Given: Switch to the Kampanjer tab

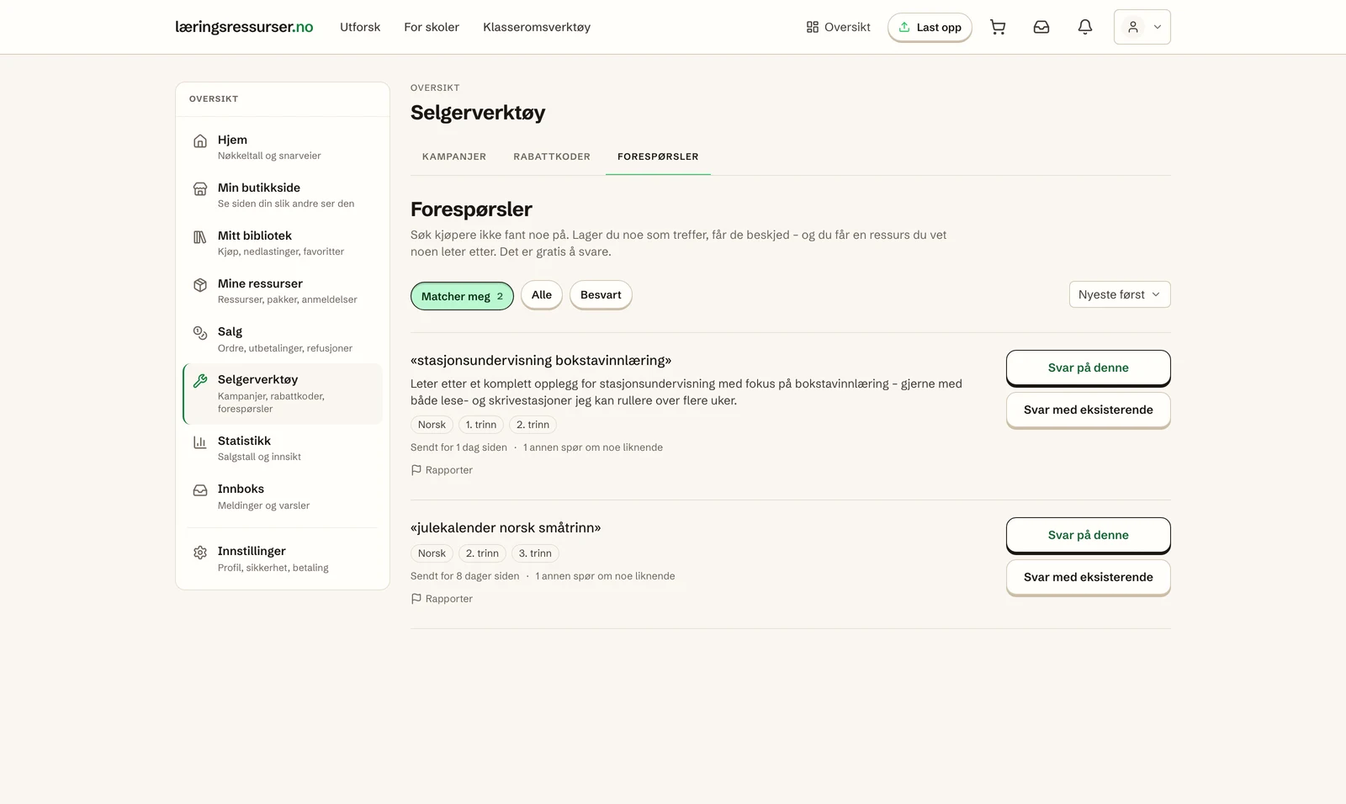Looking at the screenshot, I should pos(454,156).
